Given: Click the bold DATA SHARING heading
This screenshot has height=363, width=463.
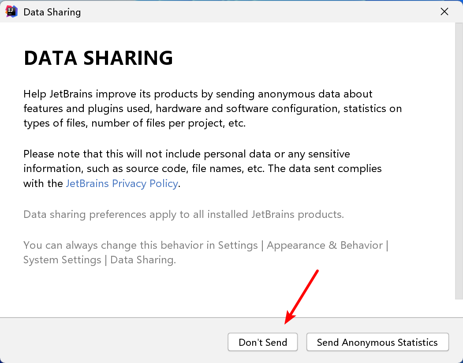Looking at the screenshot, I should tap(98, 58).
